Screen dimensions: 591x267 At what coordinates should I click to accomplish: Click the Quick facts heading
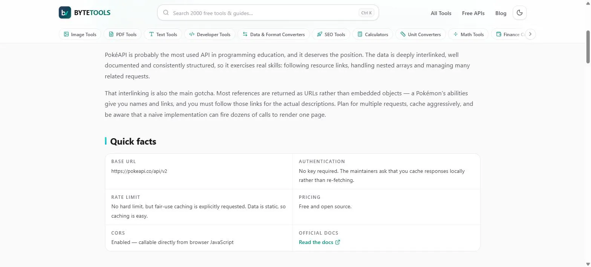coord(133,142)
